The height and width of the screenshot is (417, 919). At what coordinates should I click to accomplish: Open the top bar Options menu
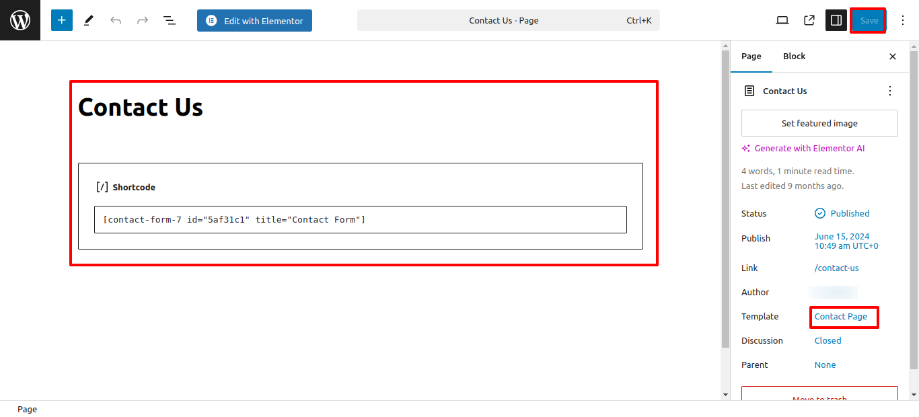(x=903, y=20)
